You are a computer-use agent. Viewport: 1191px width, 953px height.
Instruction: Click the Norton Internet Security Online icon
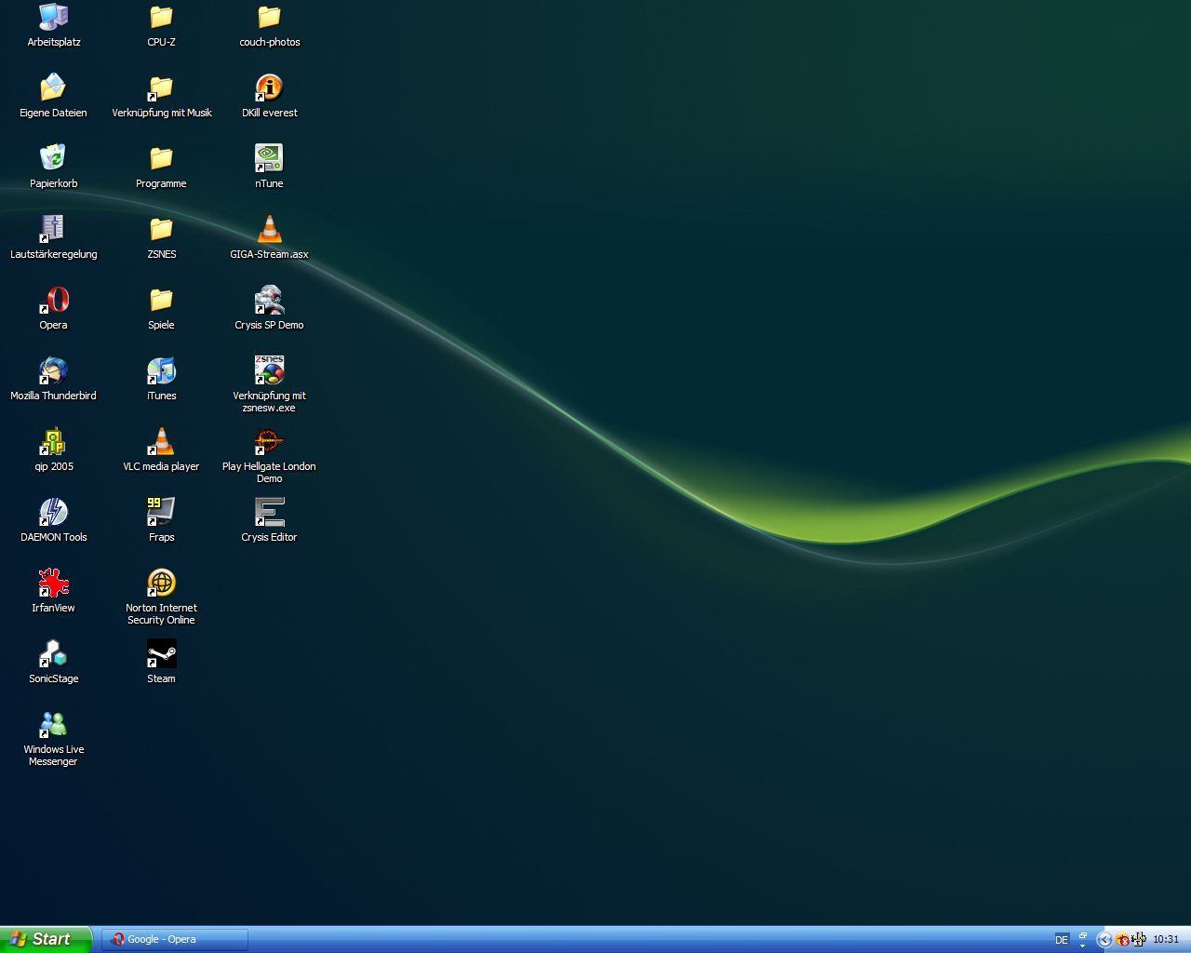pyautogui.click(x=161, y=583)
